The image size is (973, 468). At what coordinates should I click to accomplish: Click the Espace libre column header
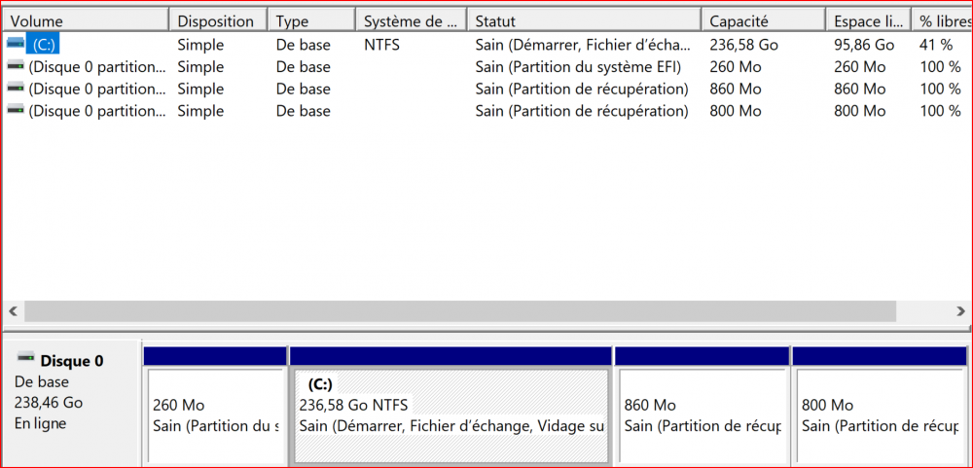(x=866, y=20)
